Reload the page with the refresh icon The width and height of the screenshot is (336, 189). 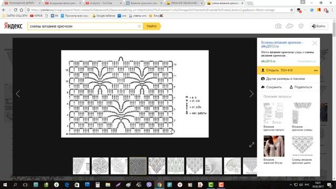point(15,10)
